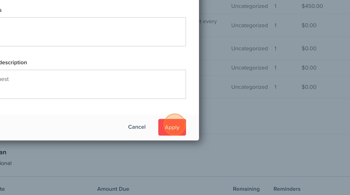Click the first $0.00 amount

point(309,25)
